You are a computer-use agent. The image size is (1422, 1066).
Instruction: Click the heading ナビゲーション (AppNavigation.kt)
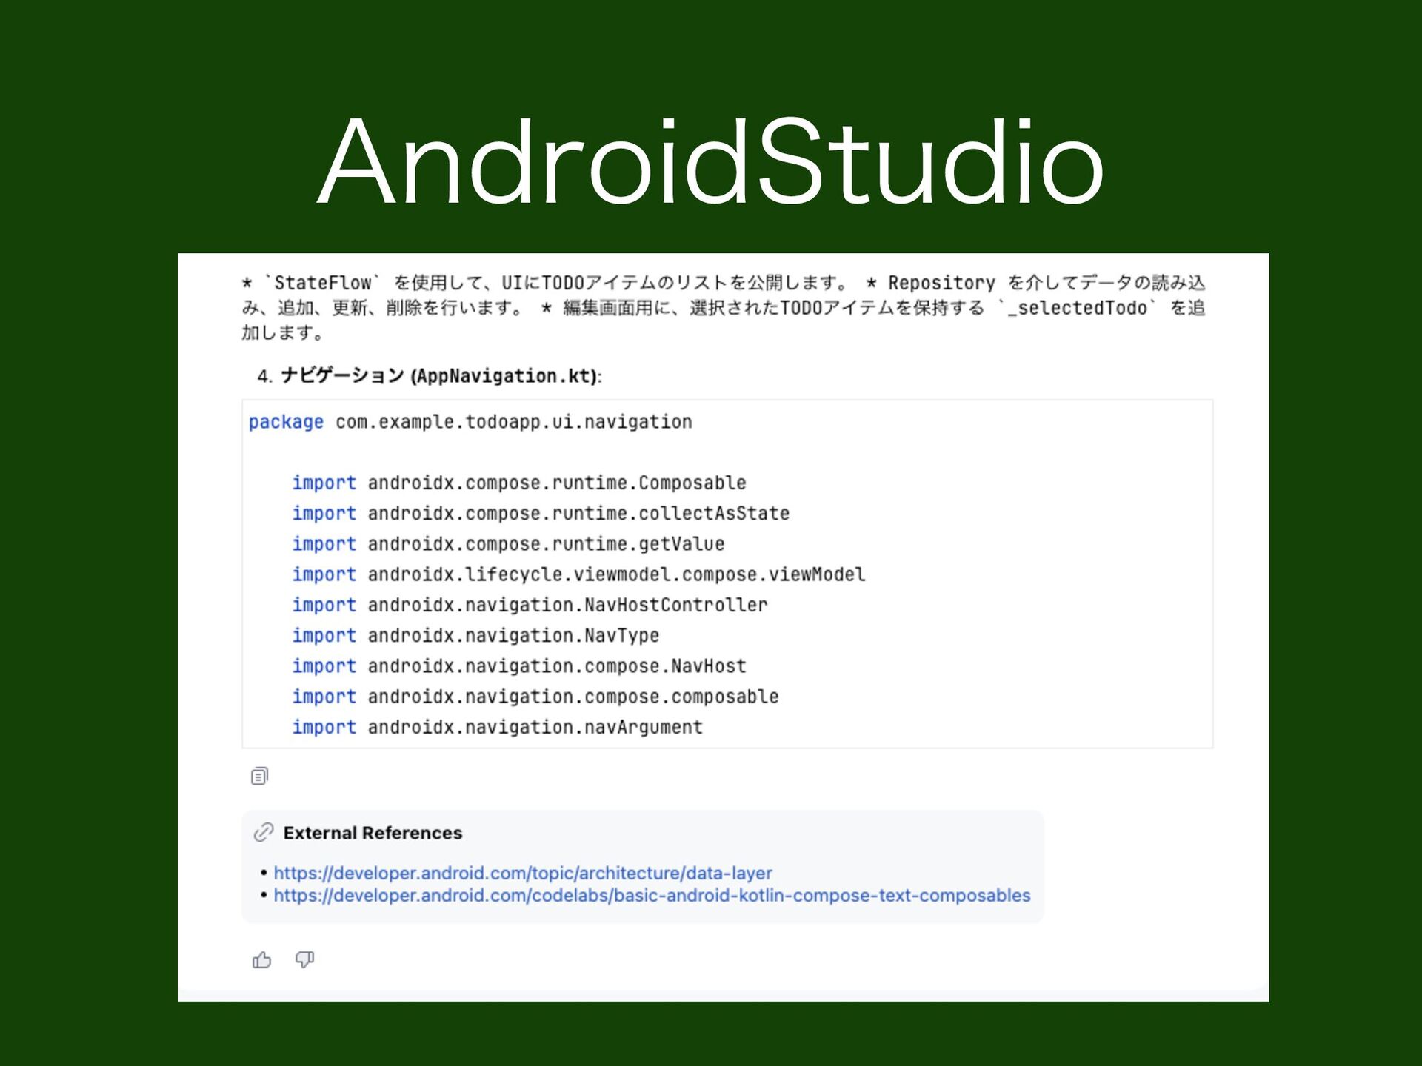(441, 375)
